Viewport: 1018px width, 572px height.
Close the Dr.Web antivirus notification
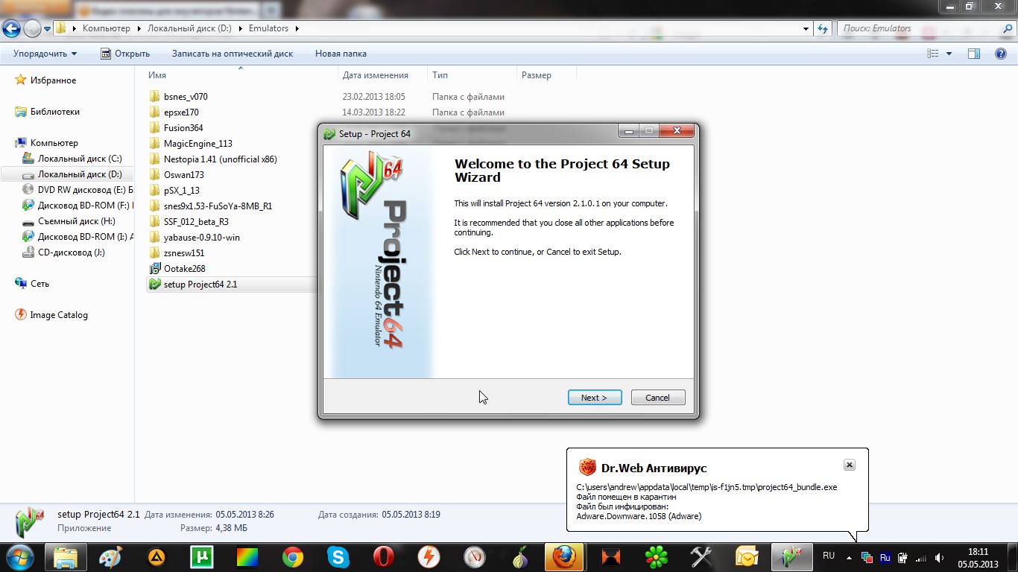pyautogui.click(x=849, y=465)
